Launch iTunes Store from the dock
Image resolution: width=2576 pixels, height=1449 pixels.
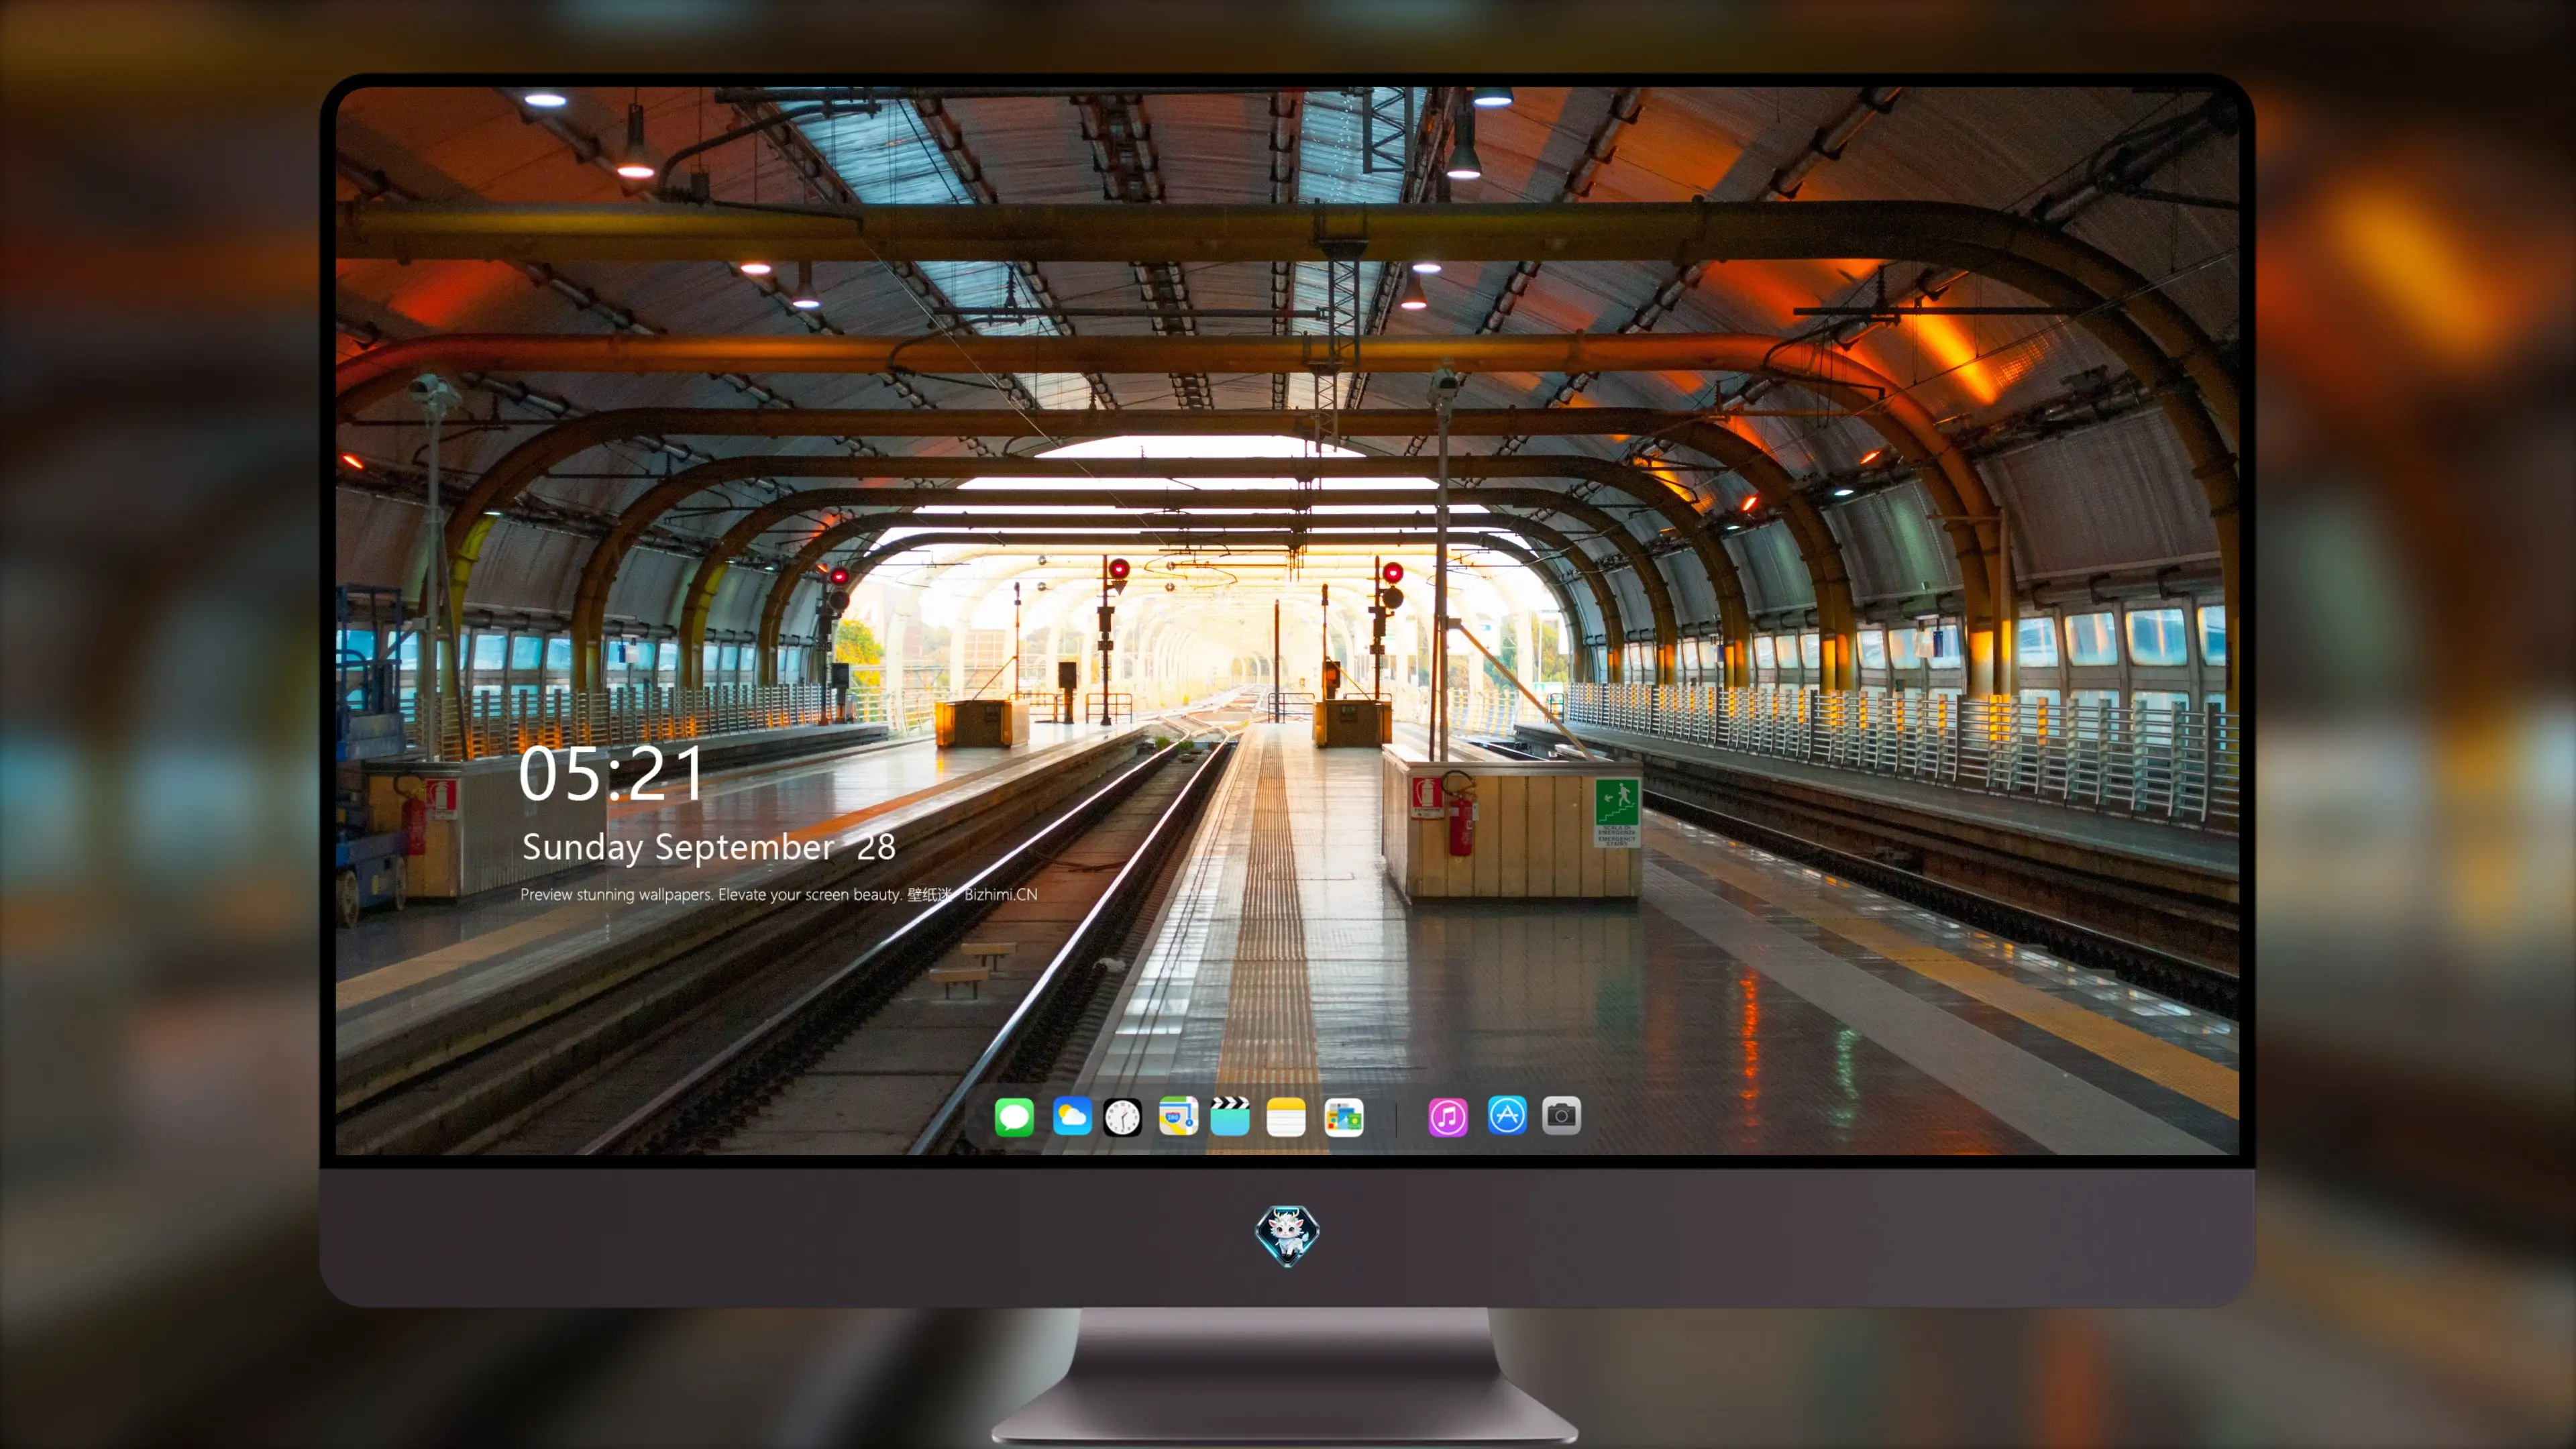click(x=1448, y=1117)
